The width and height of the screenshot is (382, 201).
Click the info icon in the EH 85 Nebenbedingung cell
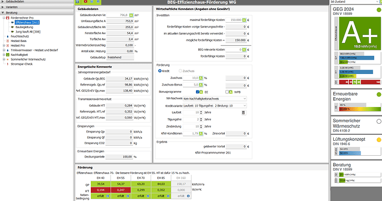point(168,196)
